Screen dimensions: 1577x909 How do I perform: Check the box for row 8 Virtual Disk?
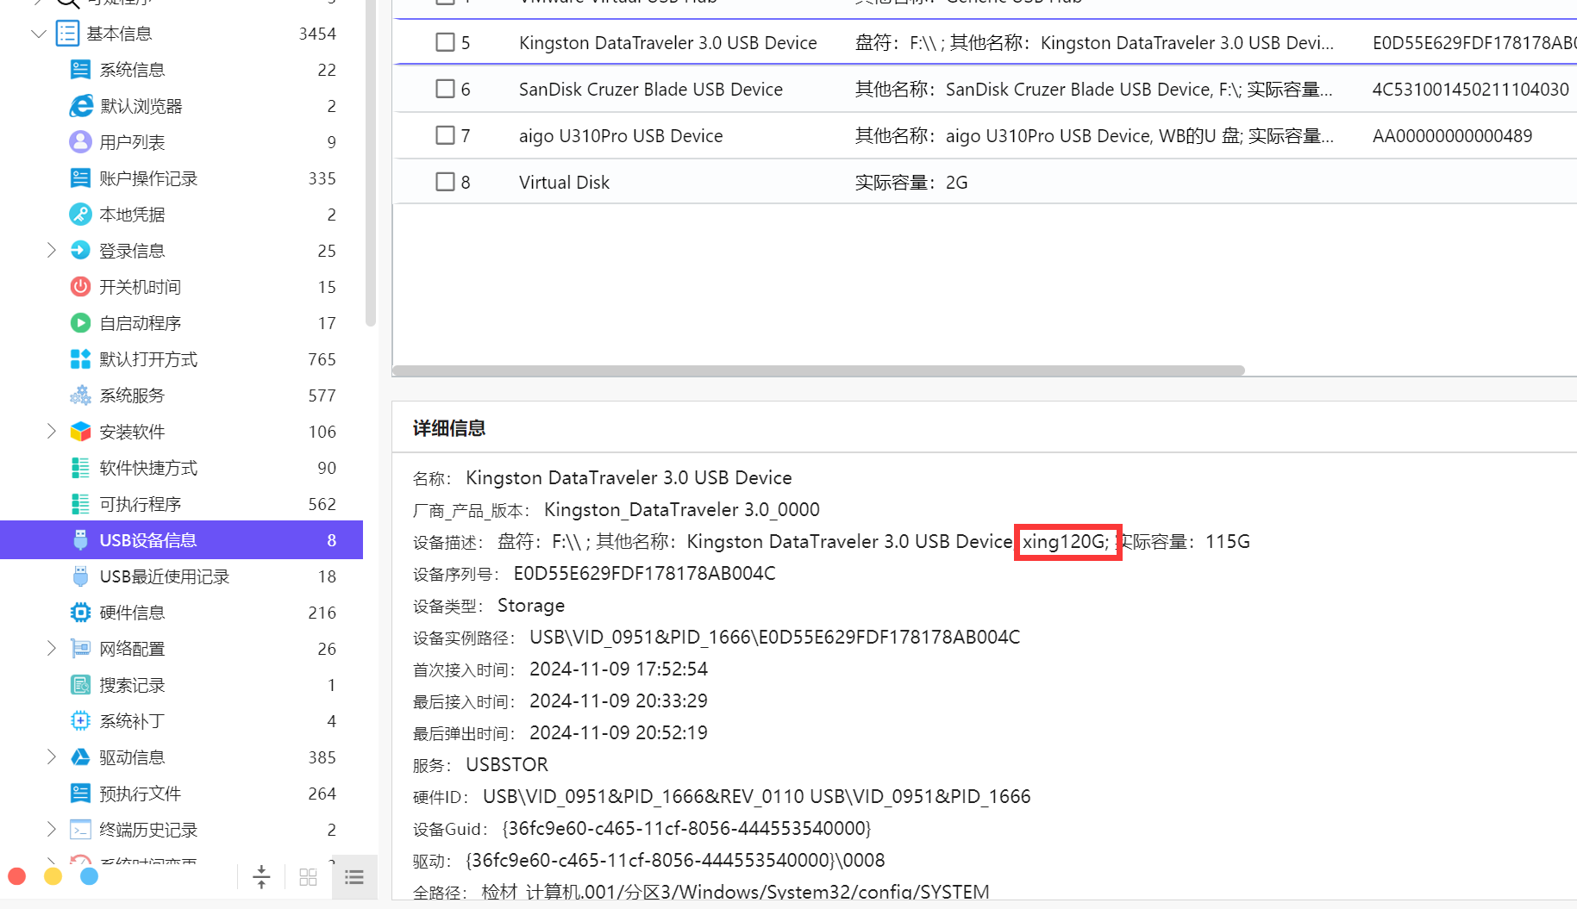445,182
